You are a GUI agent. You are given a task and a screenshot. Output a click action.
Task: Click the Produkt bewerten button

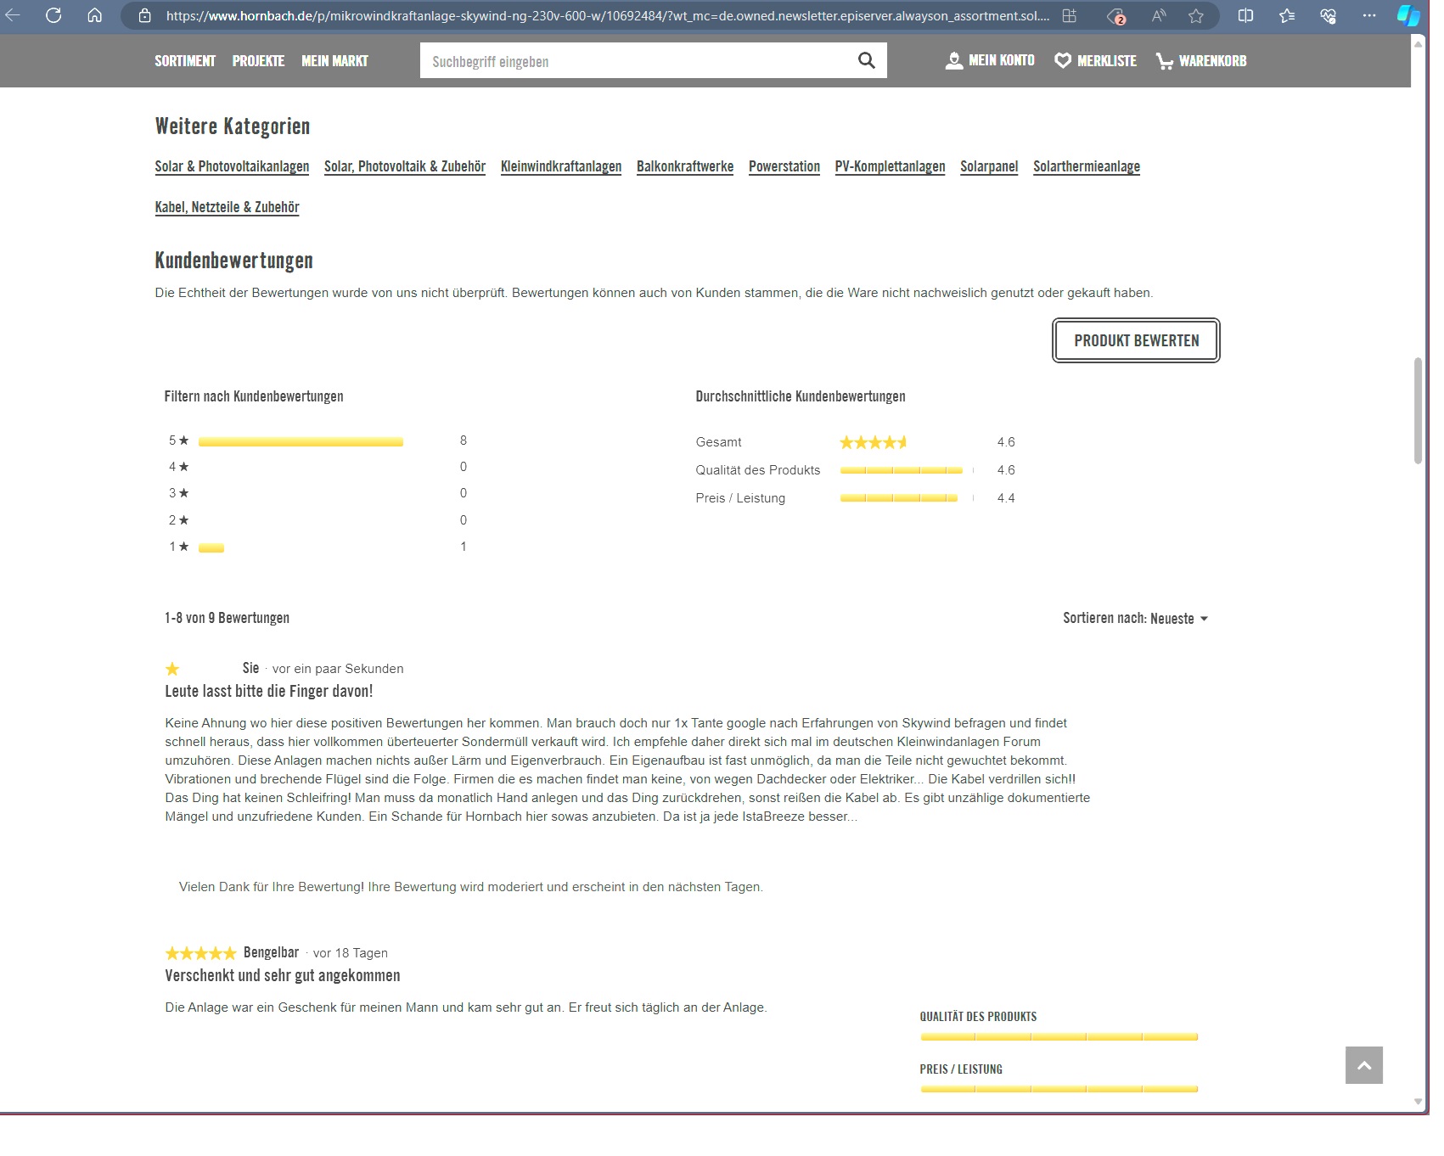(x=1136, y=340)
